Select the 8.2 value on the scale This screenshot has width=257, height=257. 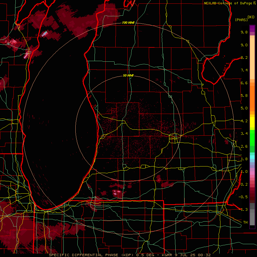[244, 57]
